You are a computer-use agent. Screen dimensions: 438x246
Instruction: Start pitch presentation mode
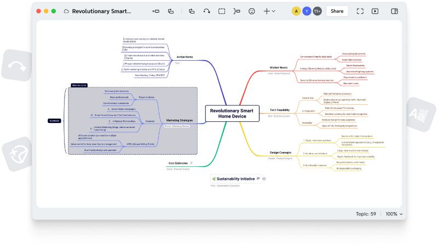(x=375, y=11)
